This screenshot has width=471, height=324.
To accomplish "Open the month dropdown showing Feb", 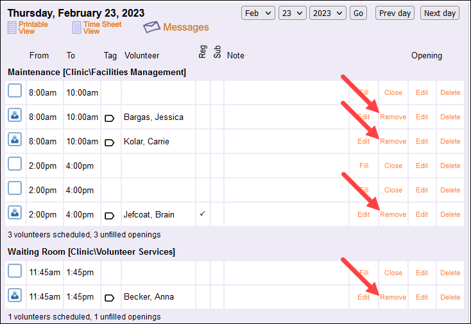I will (x=258, y=13).
